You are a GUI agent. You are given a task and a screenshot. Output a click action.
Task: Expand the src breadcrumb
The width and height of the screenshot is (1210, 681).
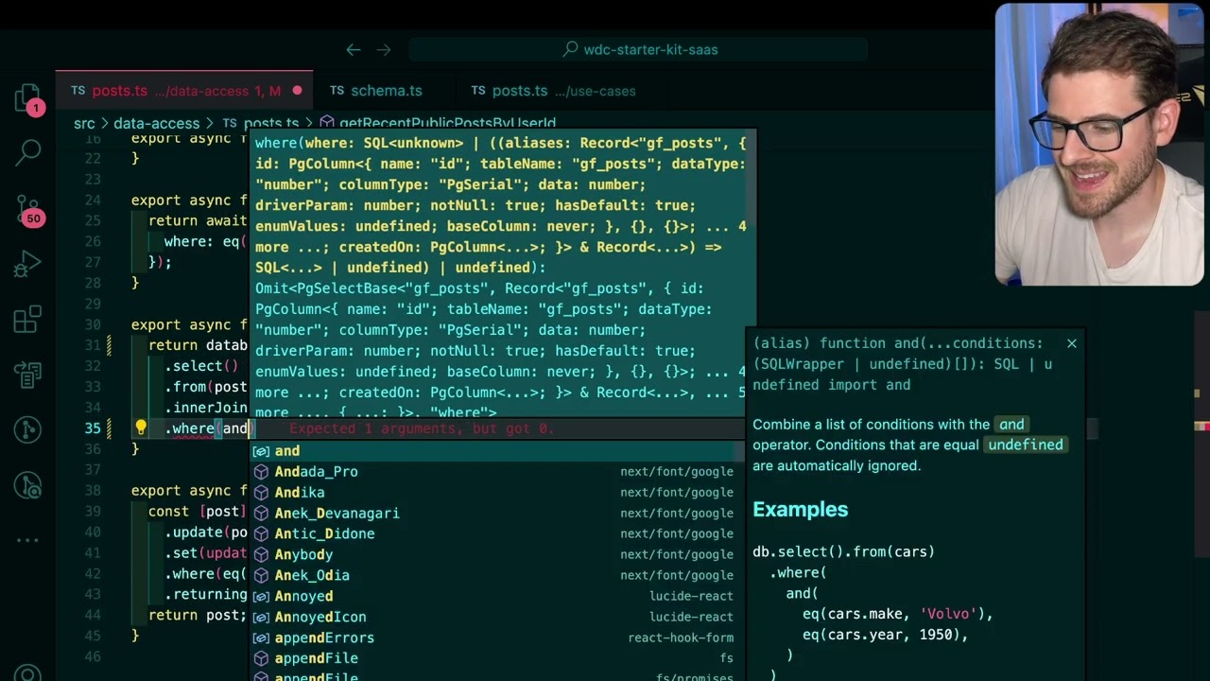(84, 123)
